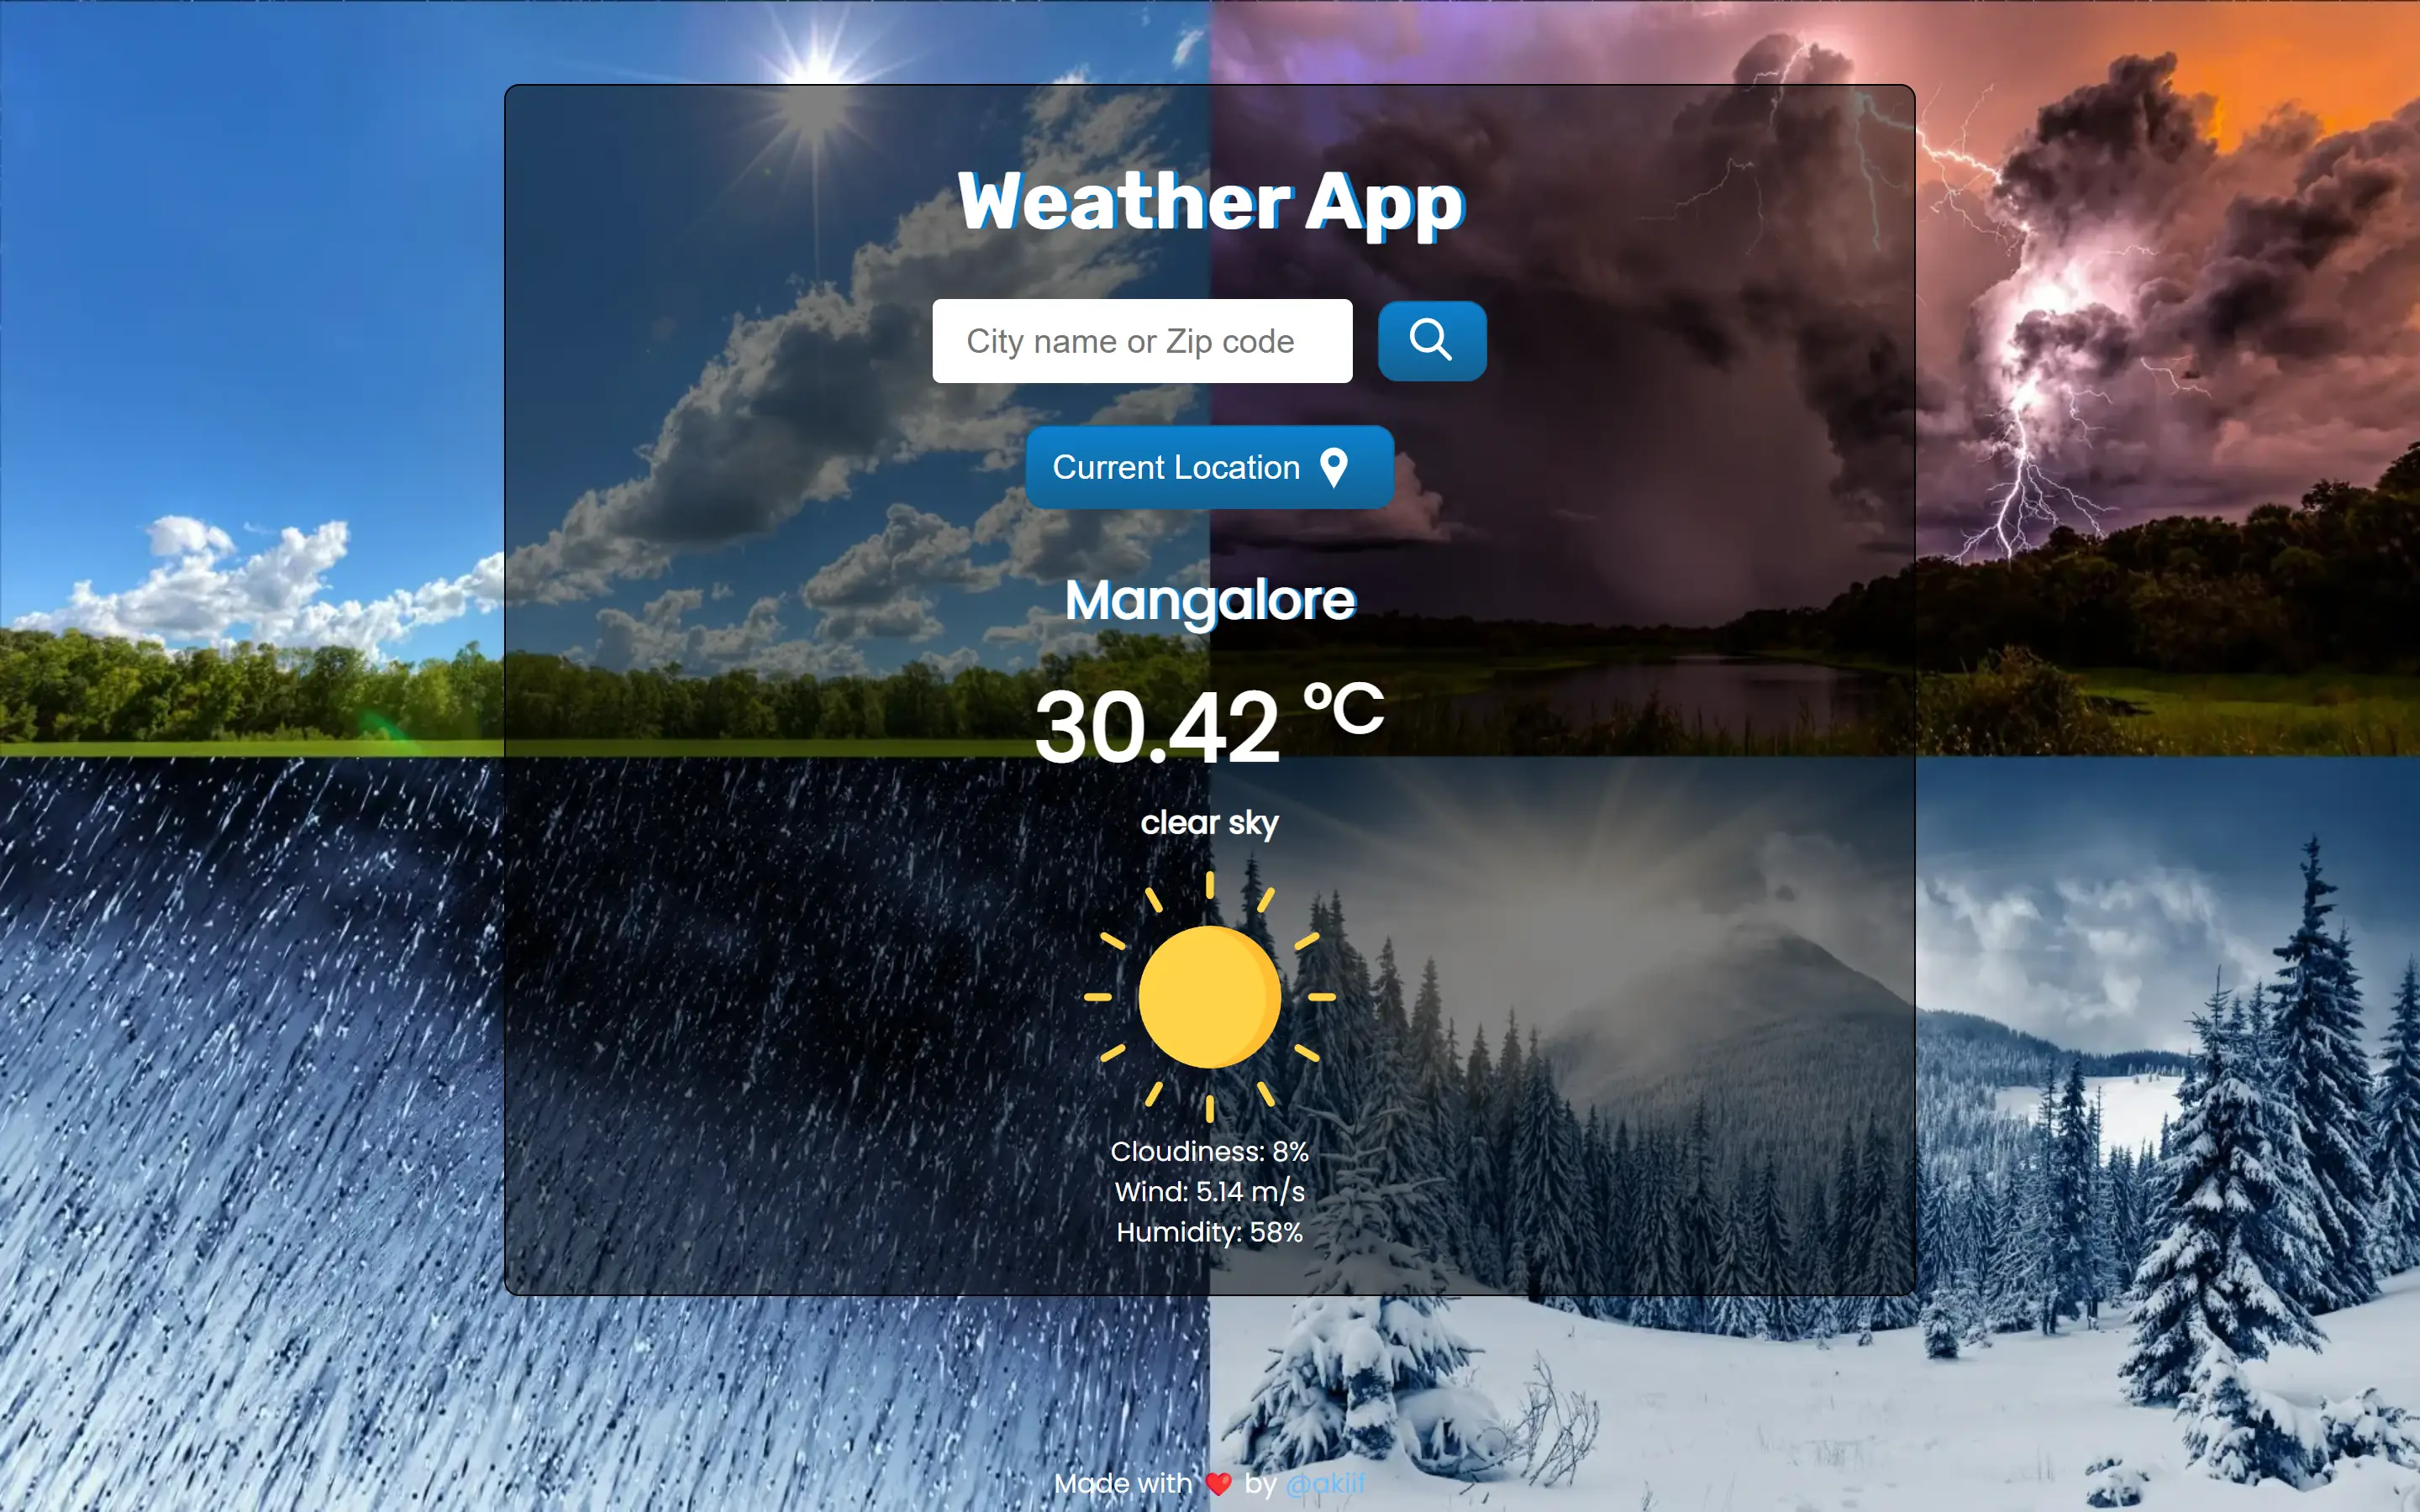Click the City name or Zip code input field
Screen dimensions: 2420x1512
(x=1141, y=341)
